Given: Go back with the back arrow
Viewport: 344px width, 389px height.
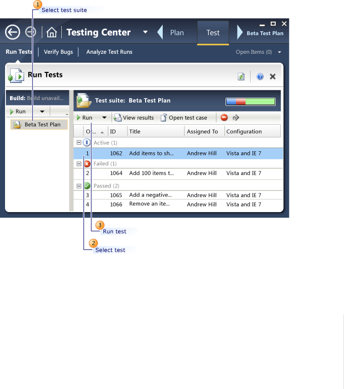Looking at the screenshot, I should pyautogui.click(x=13, y=32).
